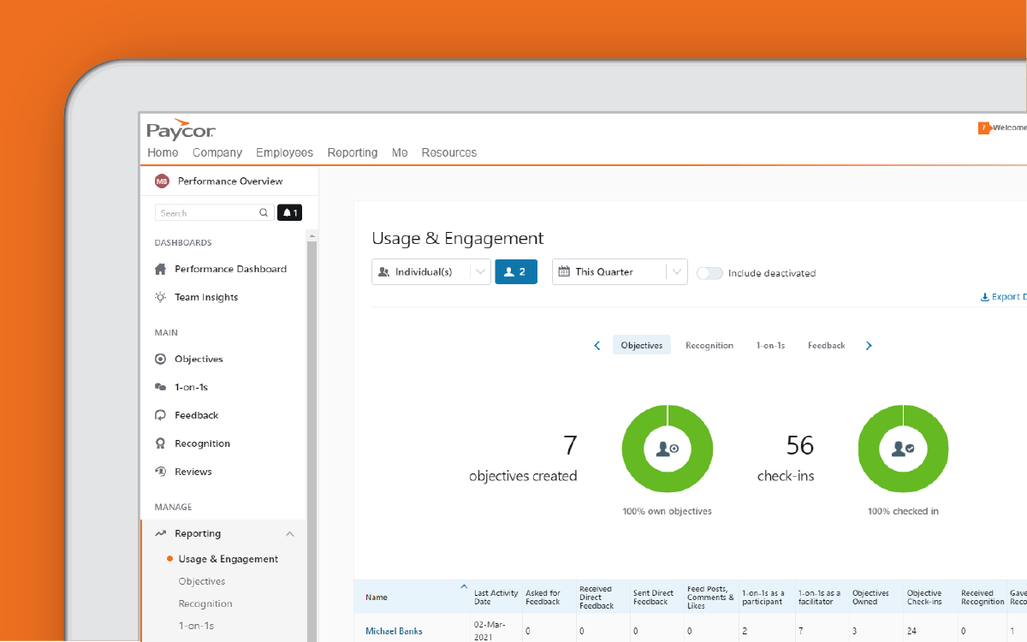The image size is (1027, 642).
Task: Click Objectives Owned column header
Action: [870, 597]
